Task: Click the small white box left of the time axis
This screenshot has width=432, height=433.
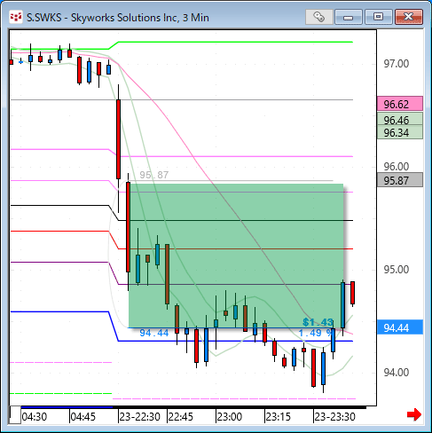Action: 15,415
